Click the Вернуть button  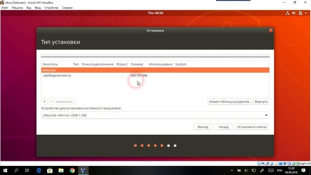pos(261,102)
